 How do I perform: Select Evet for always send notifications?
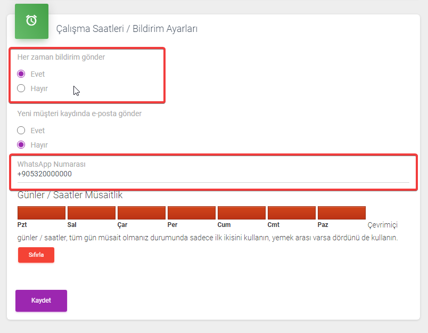click(21, 74)
